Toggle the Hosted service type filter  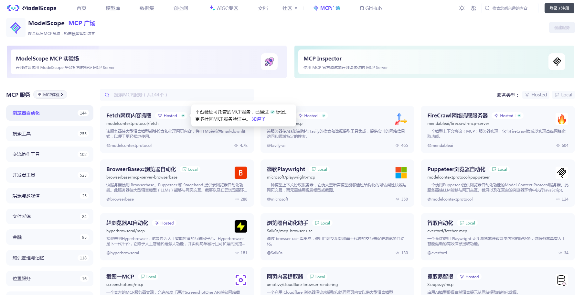coord(536,95)
